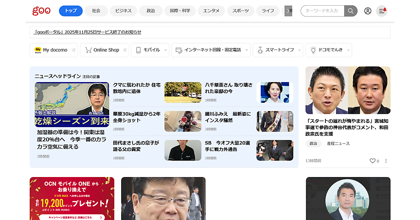Open the three-dot options for 宮城知事選 article
Screen dimensions: 420x220
click(386, 161)
